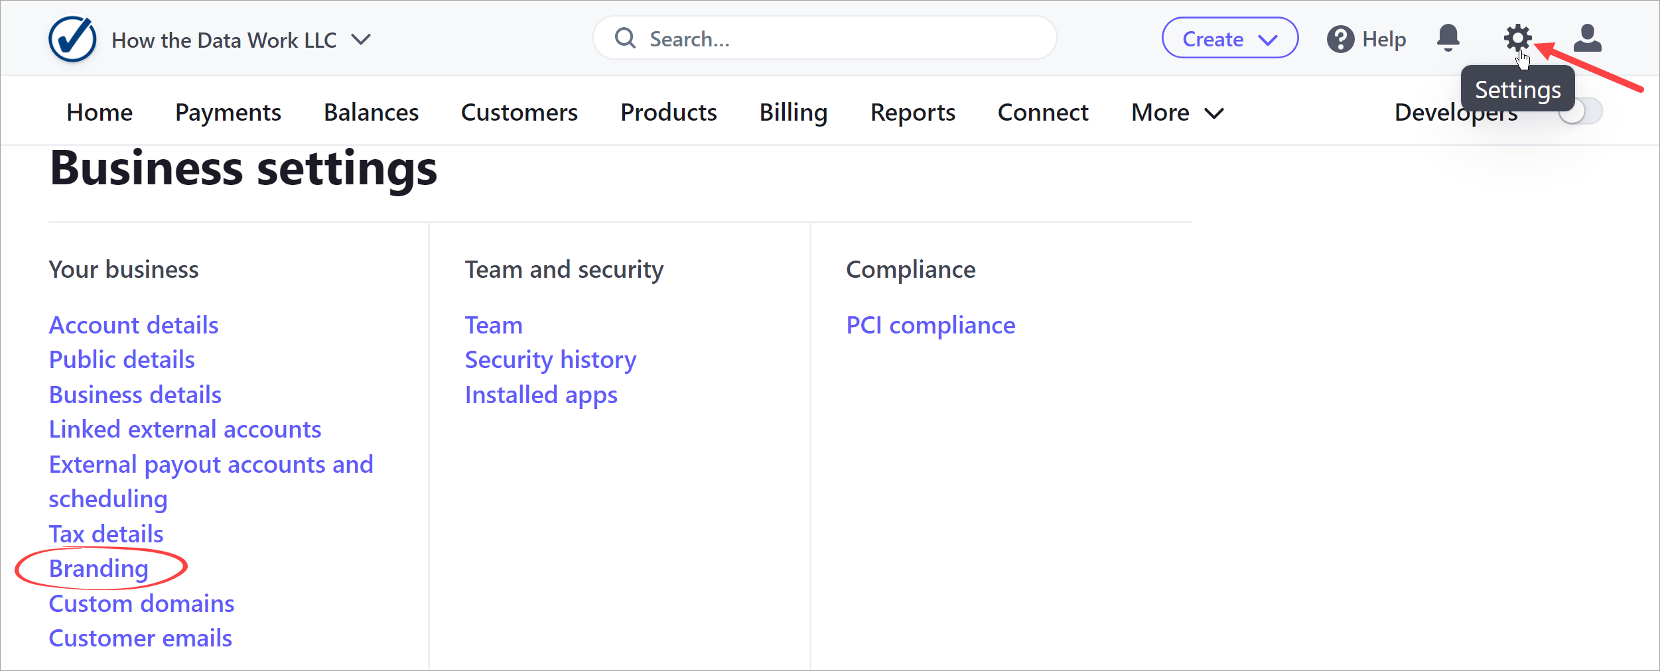Open the Reports tab
This screenshot has width=1660, height=671.
point(913,113)
